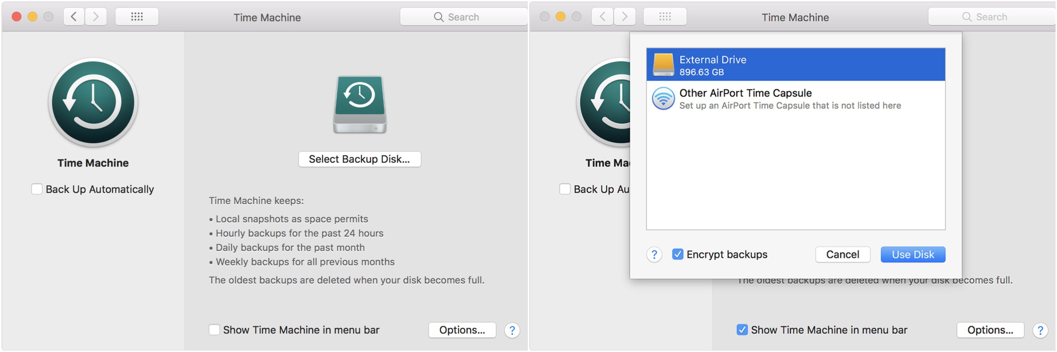Open Show All grid in left Time Machine window
This screenshot has width=1057, height=352.
pos(137,17)
